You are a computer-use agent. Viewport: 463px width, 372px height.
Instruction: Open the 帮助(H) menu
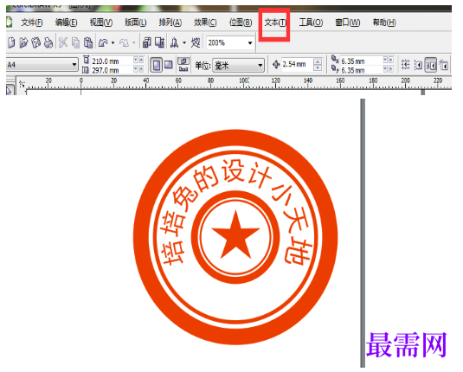click(384, 22)
